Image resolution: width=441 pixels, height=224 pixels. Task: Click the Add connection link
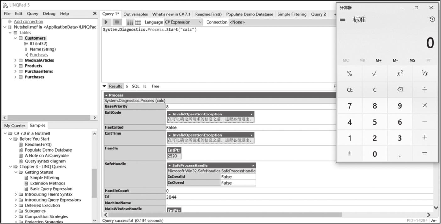(x=29, y=21)
